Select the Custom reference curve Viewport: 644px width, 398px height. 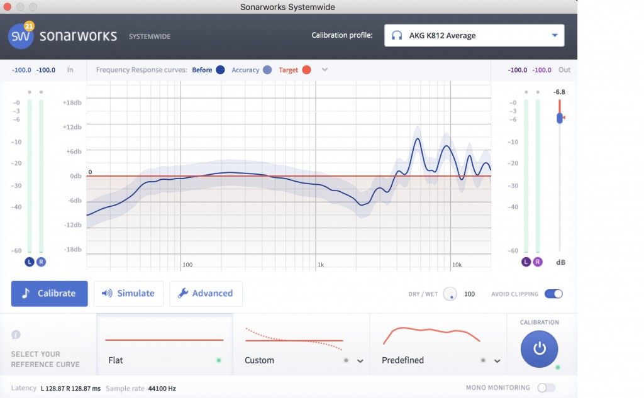(x=301, y=344)
